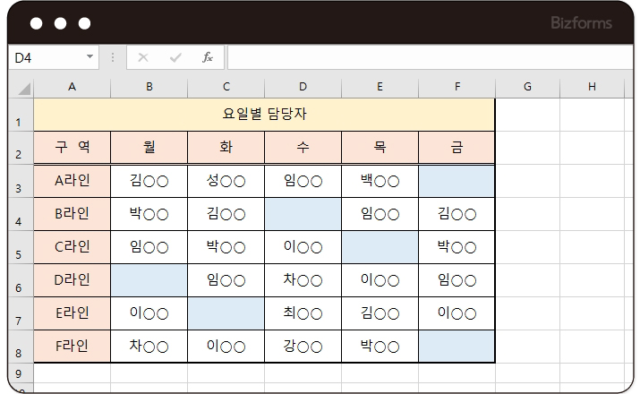The width and height of the screenshot is (640, 394).
Task: Select the 금 column header cell
Action: (x=457, y=148)
